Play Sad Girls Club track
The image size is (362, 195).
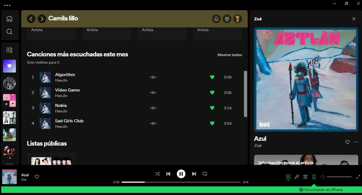coord(69,121)
